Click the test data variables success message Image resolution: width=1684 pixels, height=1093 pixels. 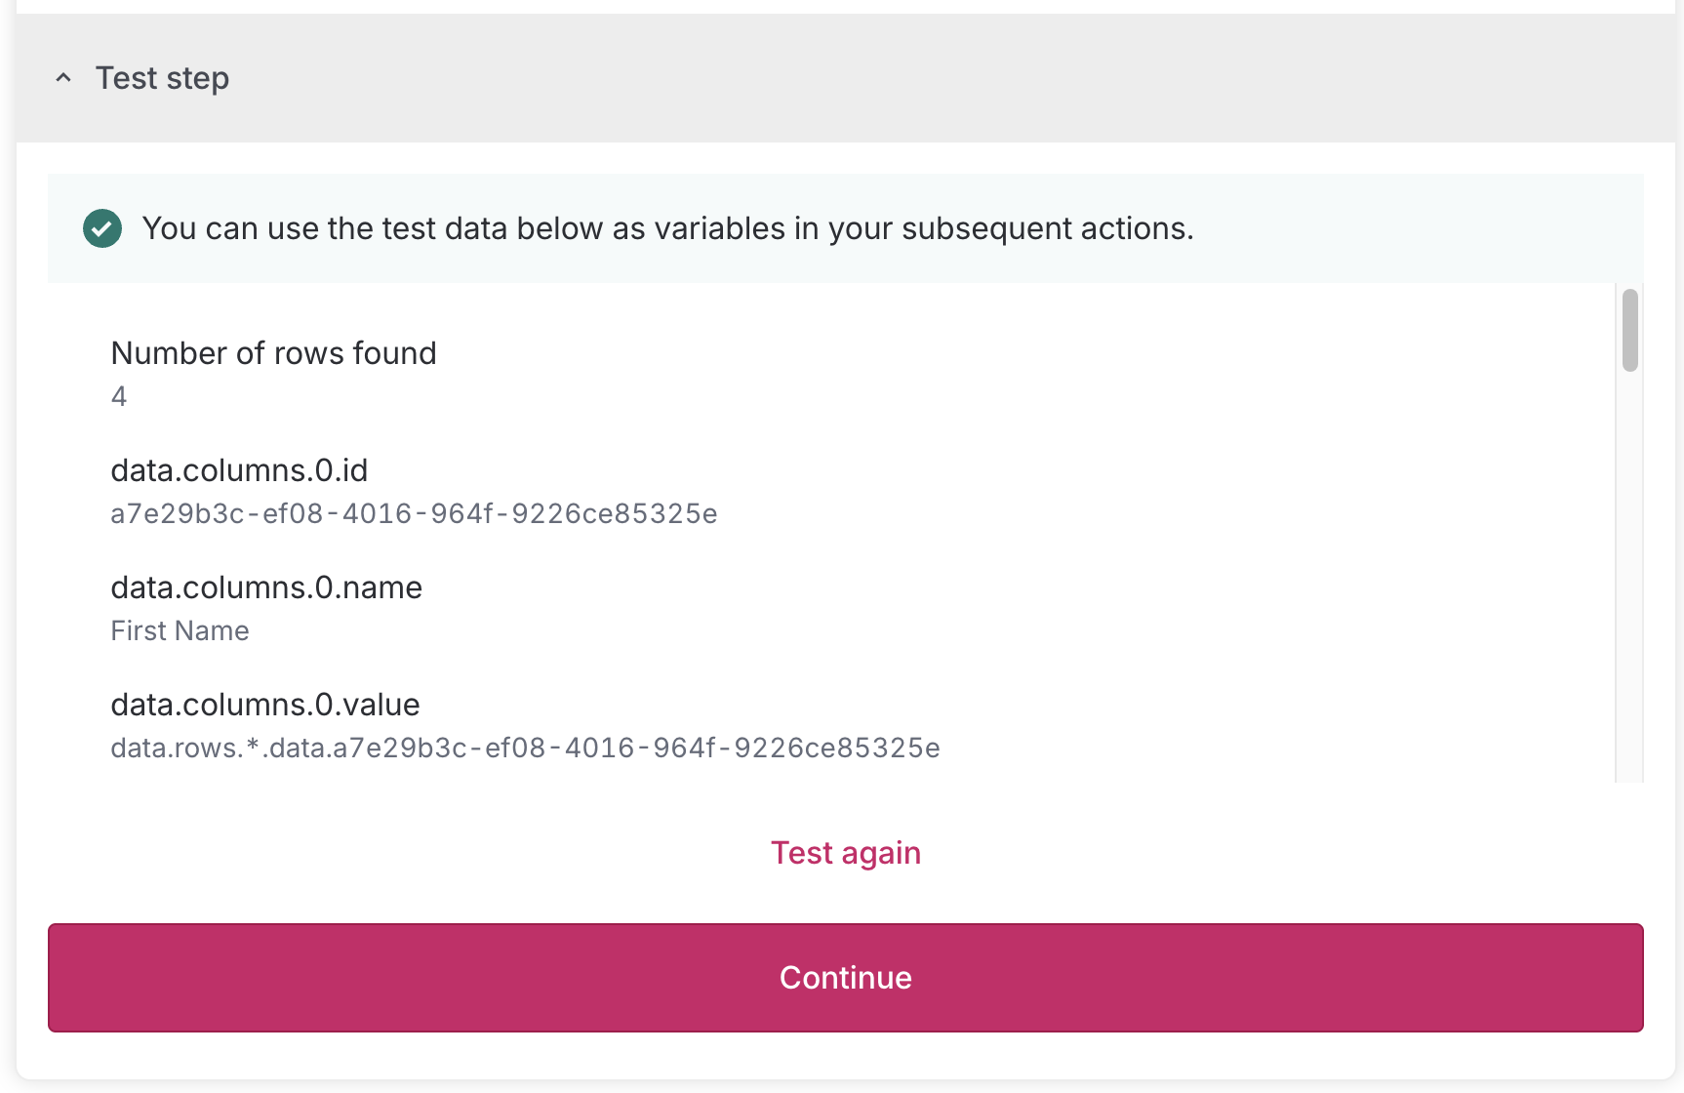pyautogui.click(x=667, y=228)
